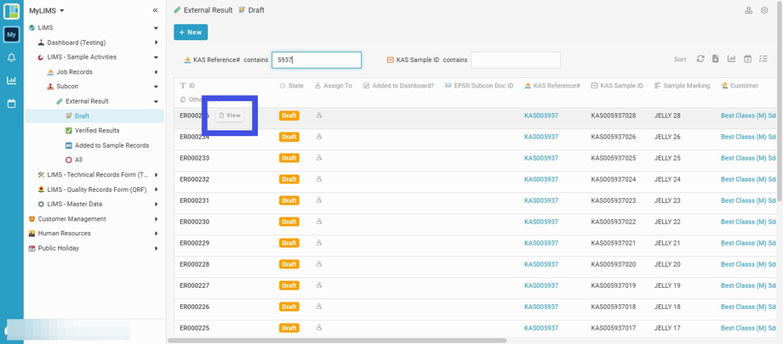Open the bar chart reports sidebar icon

coord(11,80)
